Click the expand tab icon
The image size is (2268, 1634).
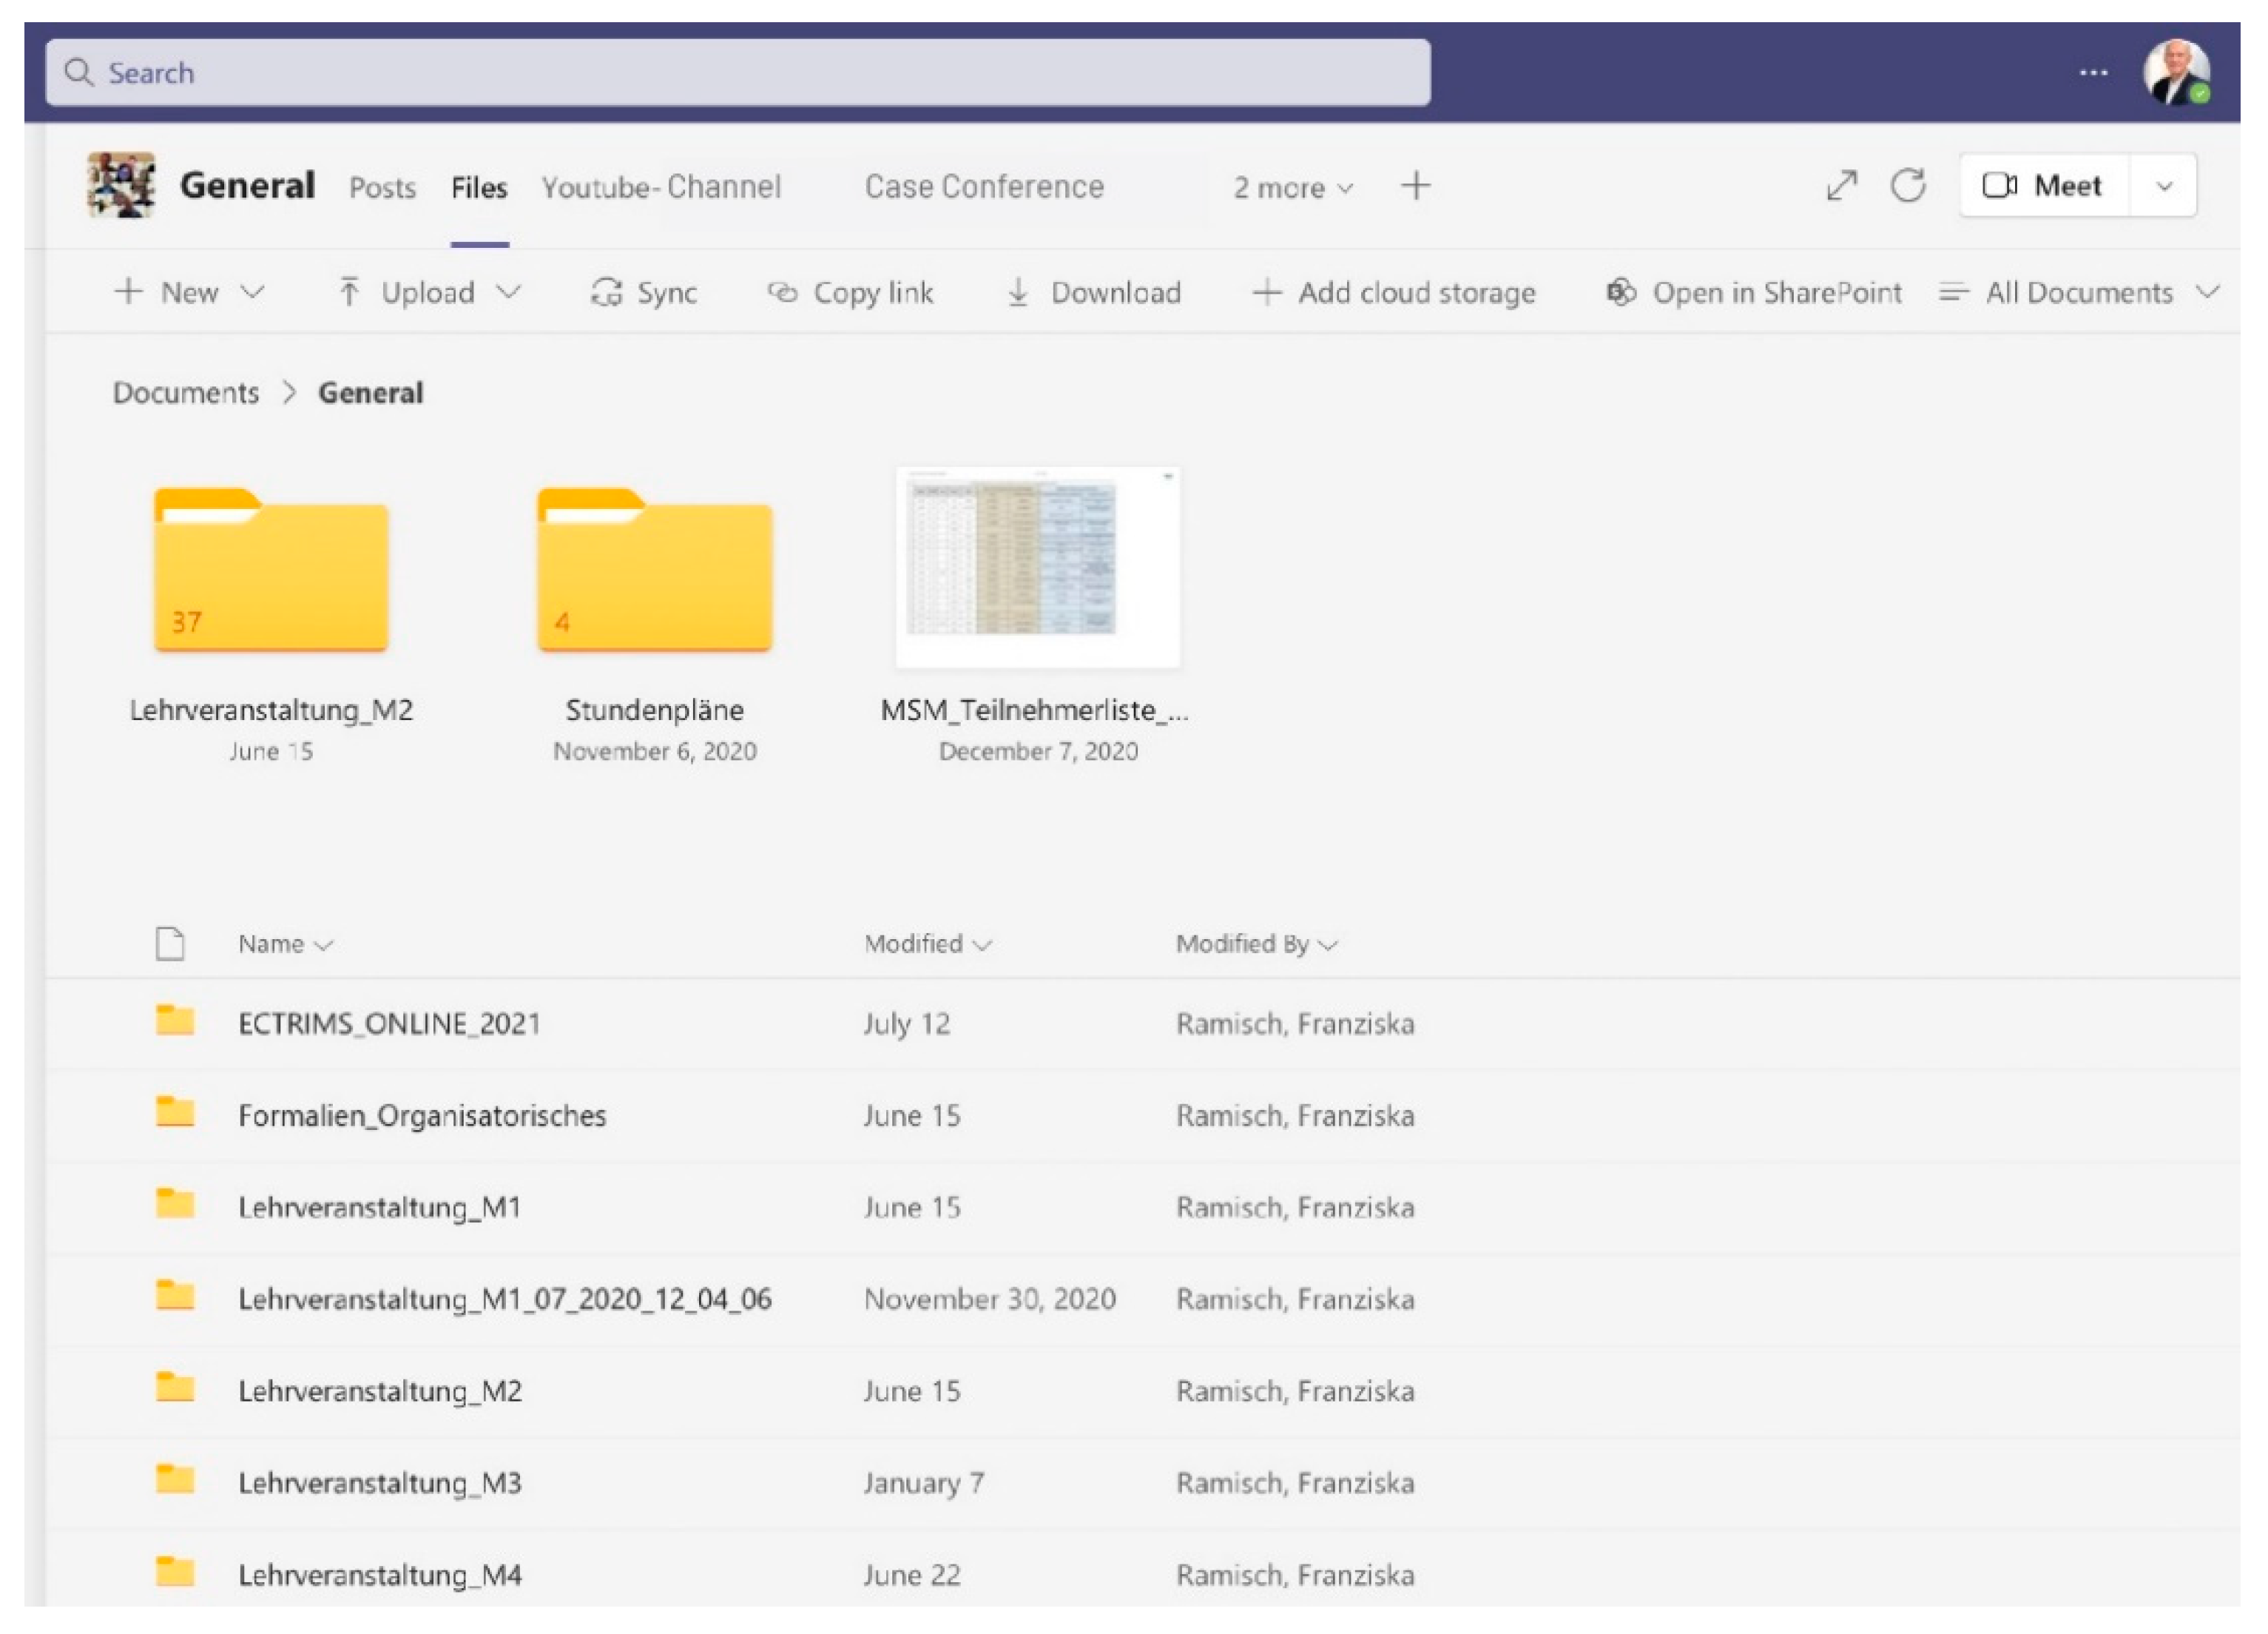(x=1841, y=185)
